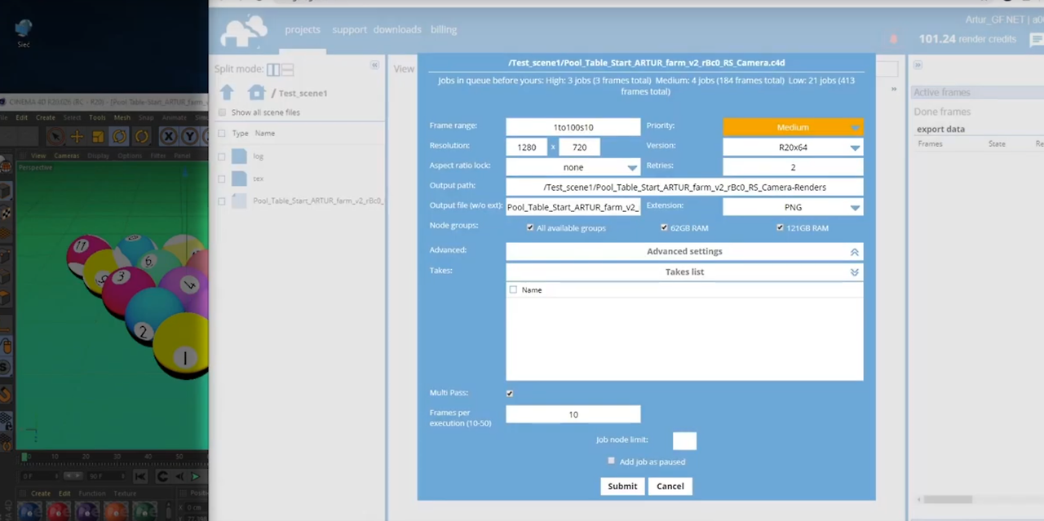This screenshot has width=1044, height=521.
Task: Toggle All available groups checkbox
Action: pyautogui.click(x=530, y=227)
